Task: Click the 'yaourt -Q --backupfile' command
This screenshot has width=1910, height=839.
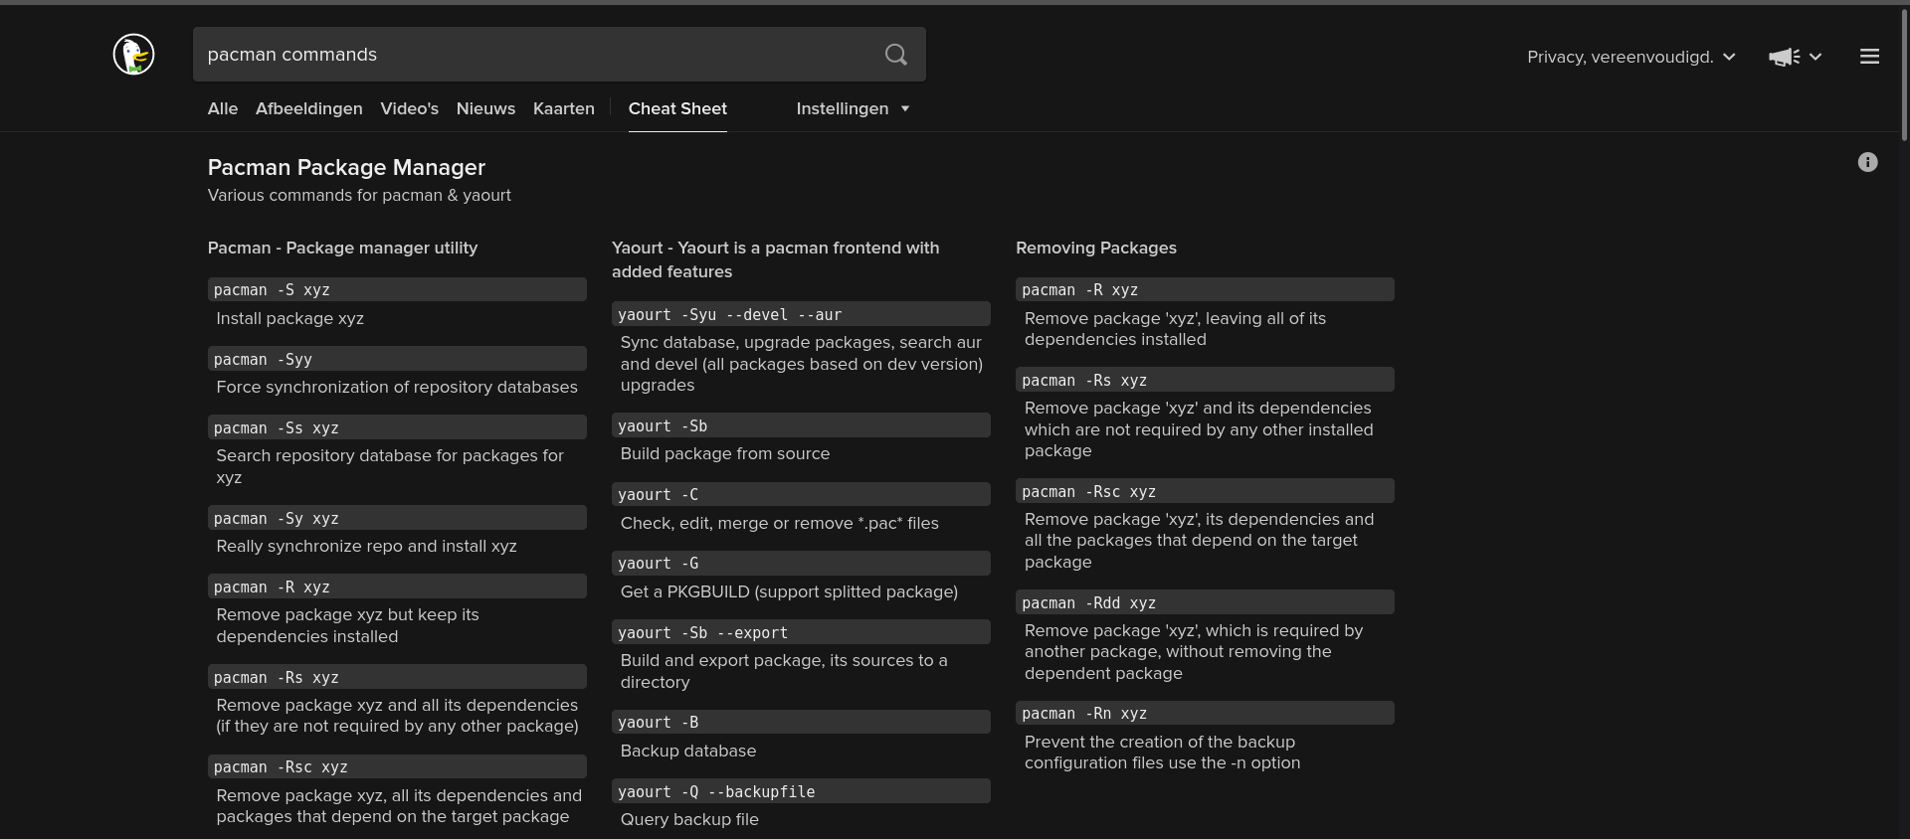Action: click(x=801, y=791)
